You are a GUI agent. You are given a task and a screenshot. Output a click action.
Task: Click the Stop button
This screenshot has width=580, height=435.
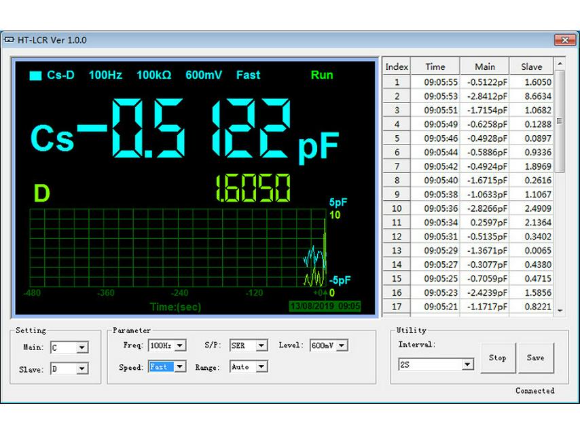point(498,358)
